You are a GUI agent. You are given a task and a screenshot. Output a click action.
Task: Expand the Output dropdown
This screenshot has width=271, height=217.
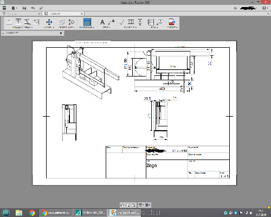click(172, 28)
